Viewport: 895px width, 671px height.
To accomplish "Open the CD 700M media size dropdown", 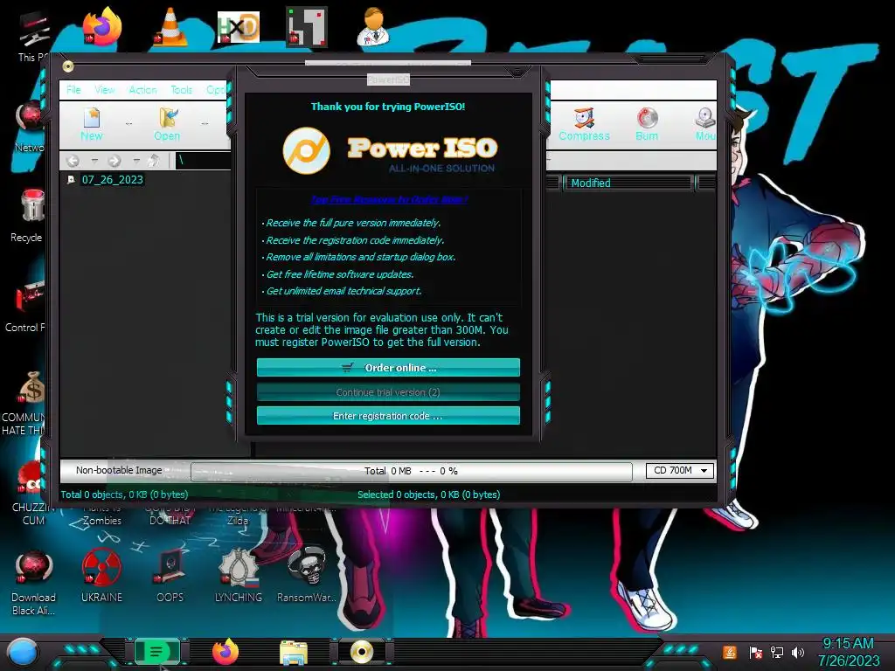I will [680, 471].
